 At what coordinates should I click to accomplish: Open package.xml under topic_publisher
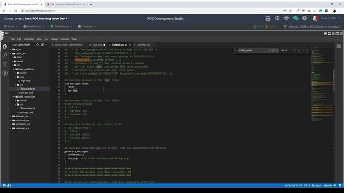pos(26,93)
